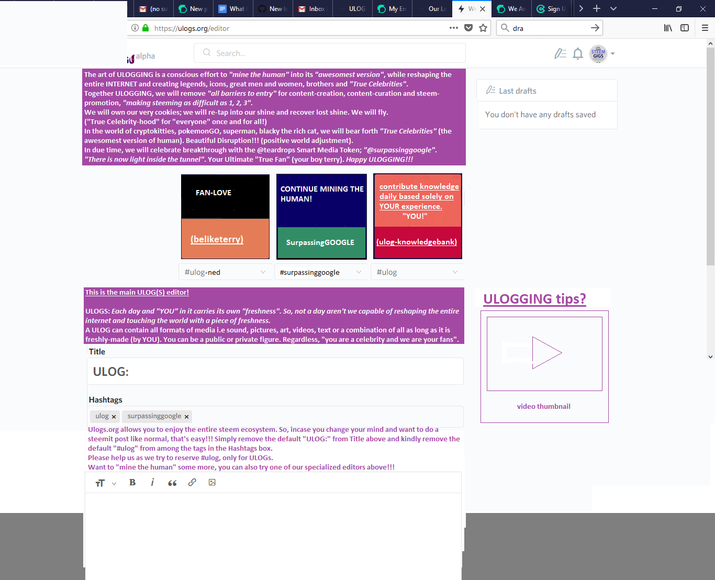Open the ULOGGING tips? link
The height and width of the screenshot is (580, 715).
pyautogui.click(x=534, y=299)
